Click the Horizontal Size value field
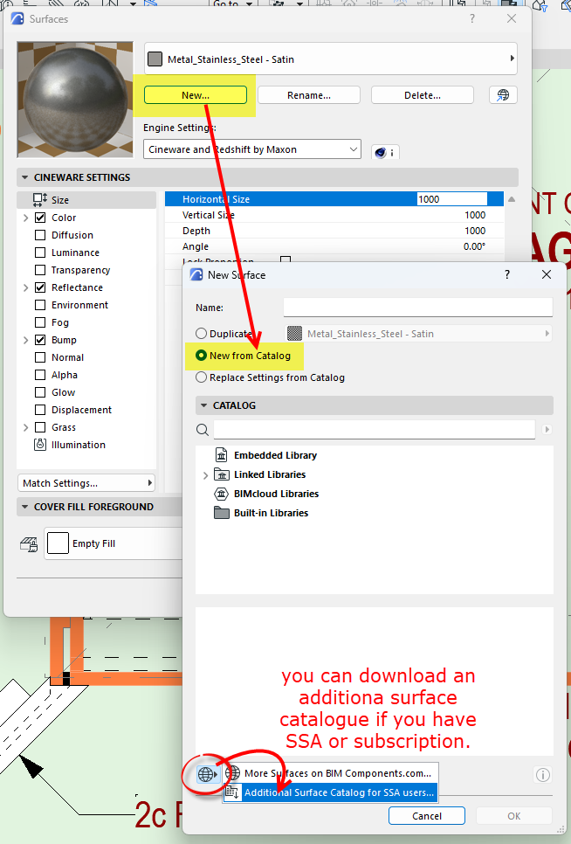Screen dimensions: 571x844 452,199
